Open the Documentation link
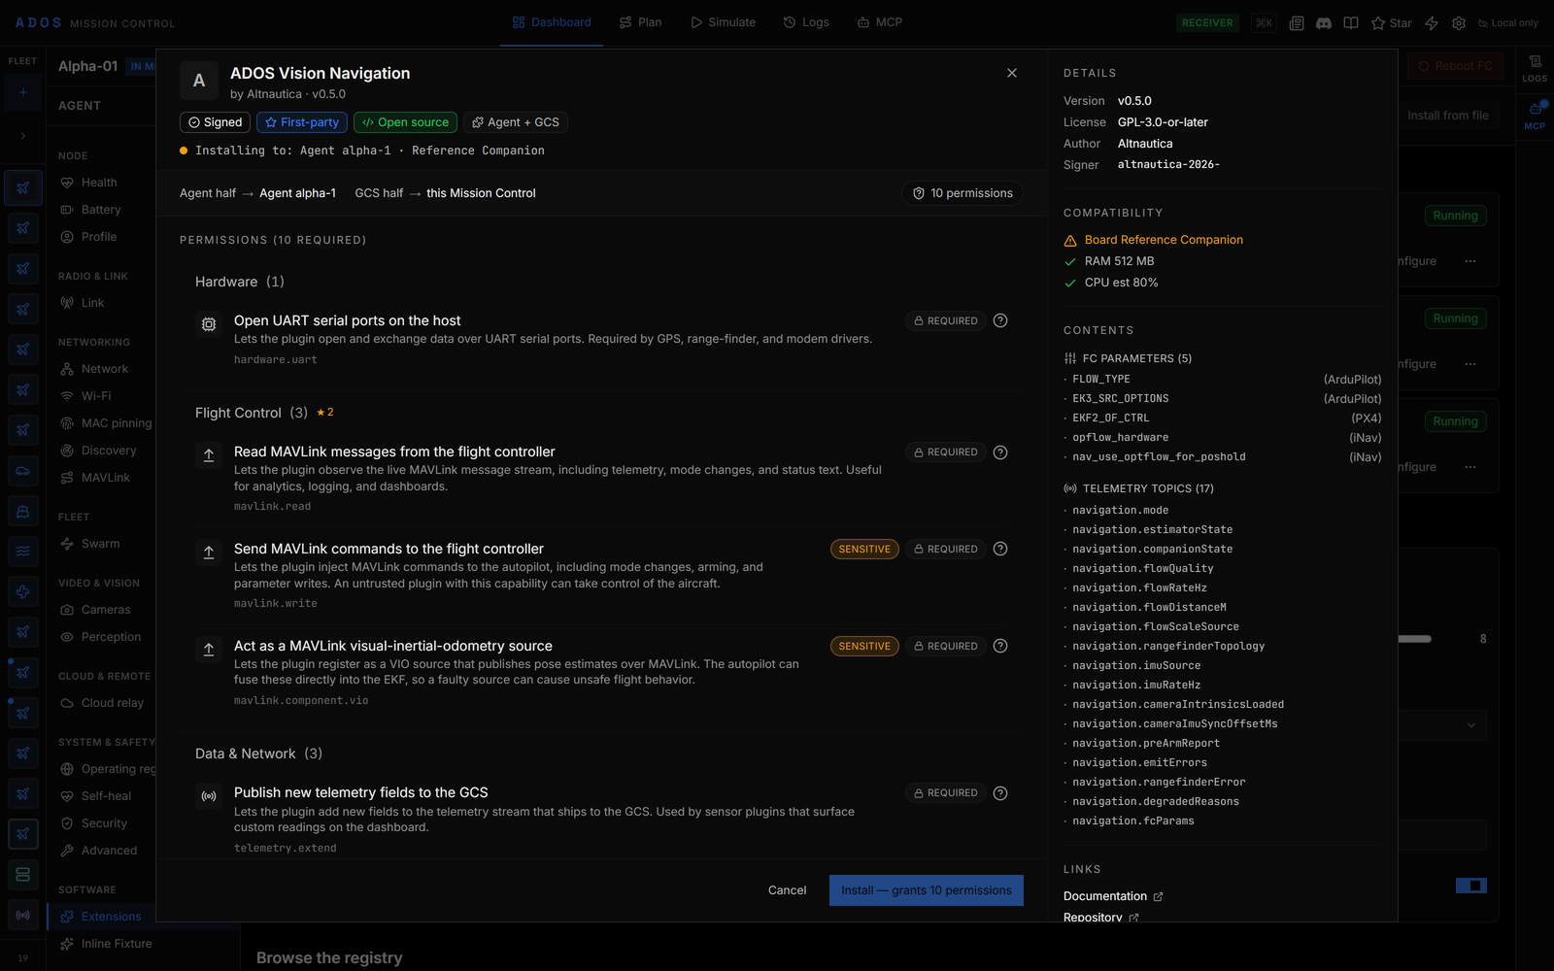Viewport: 1554px width, 971px height. pos(1113,896)
